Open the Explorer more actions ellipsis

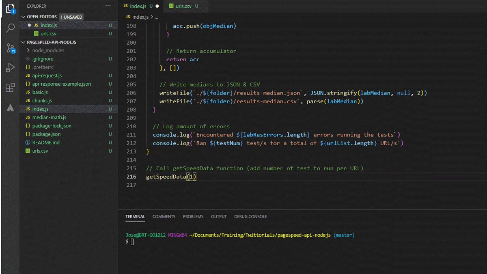108,6
